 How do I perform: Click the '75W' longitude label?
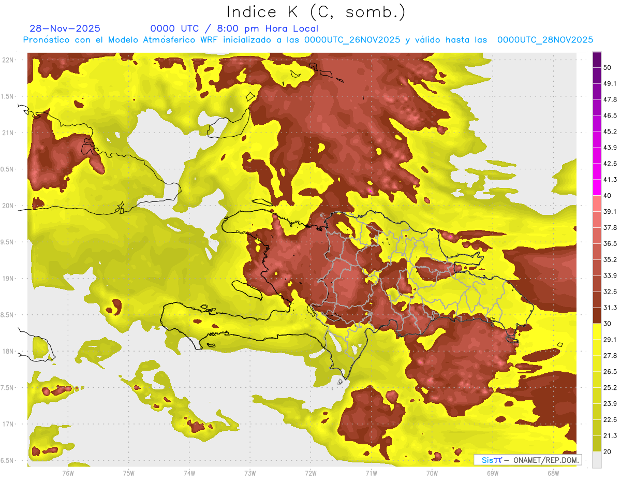tap(129, 473)
